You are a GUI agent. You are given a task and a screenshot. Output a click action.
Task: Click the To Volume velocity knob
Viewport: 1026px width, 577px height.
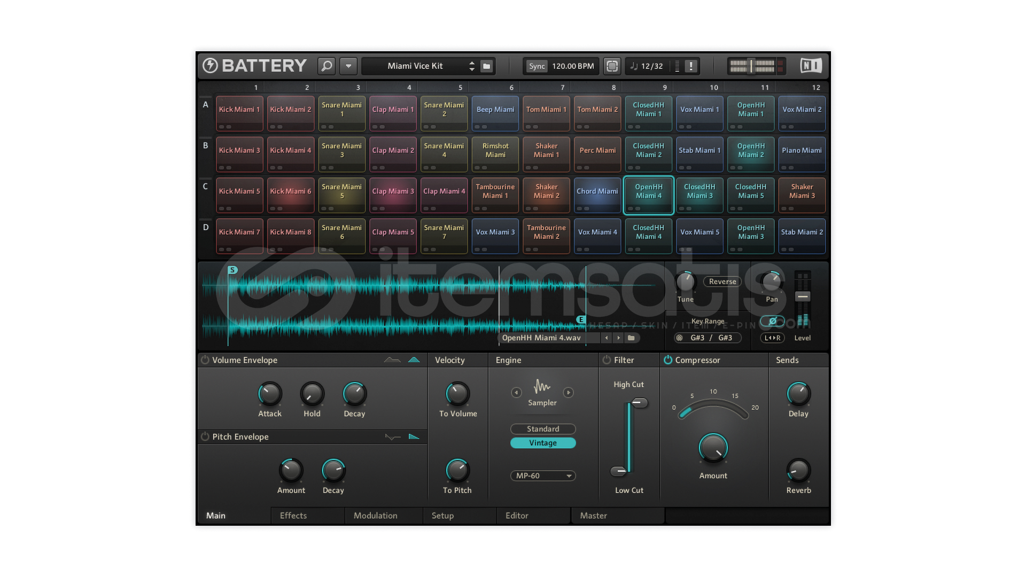[457, 394]
